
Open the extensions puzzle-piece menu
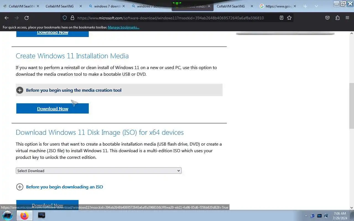point(337,18)
